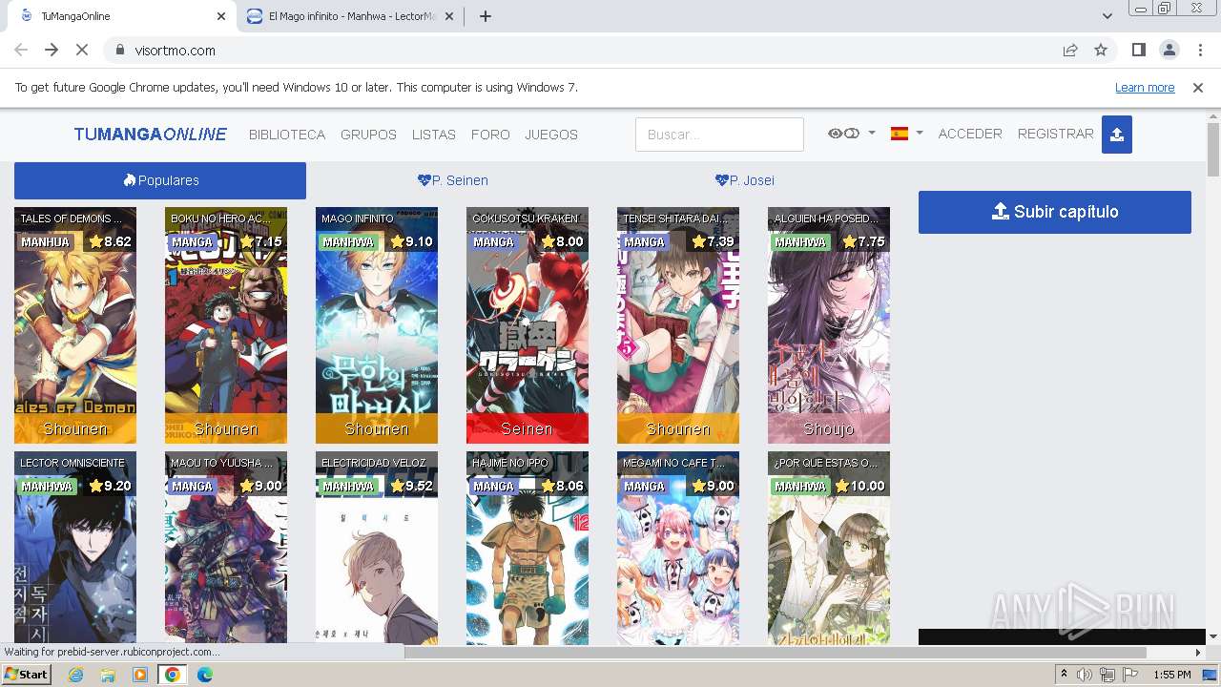Click the vertical page scrollbar thumb
The height and width of the screenshot is (687, 1221).
[x=1213, y=150]
